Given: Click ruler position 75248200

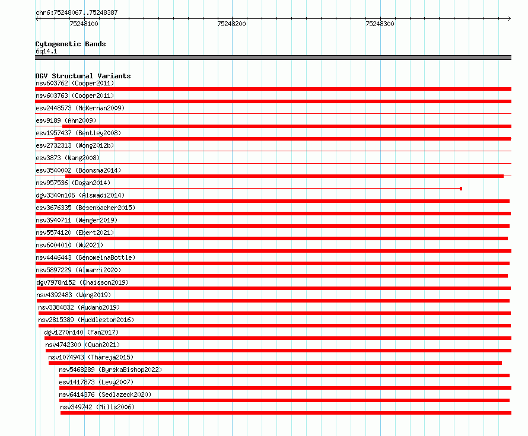Looking at the screenshot, I should (x=232, y=24).
